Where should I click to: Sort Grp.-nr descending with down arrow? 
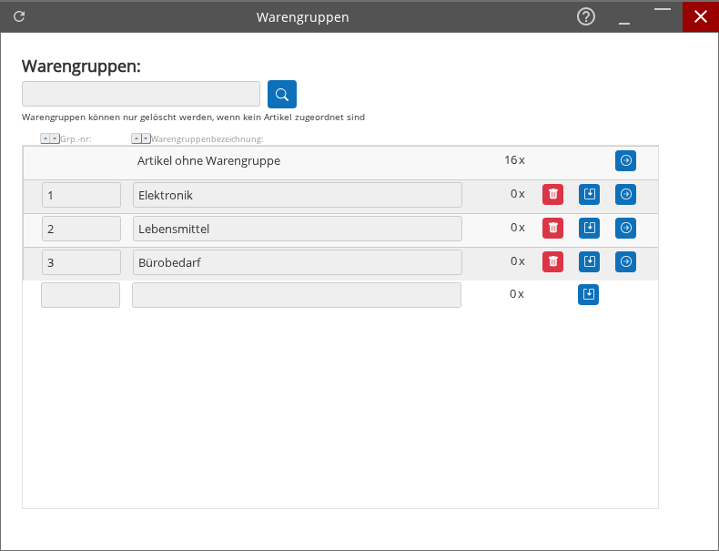pyautogui.click(x=55, y=138)
